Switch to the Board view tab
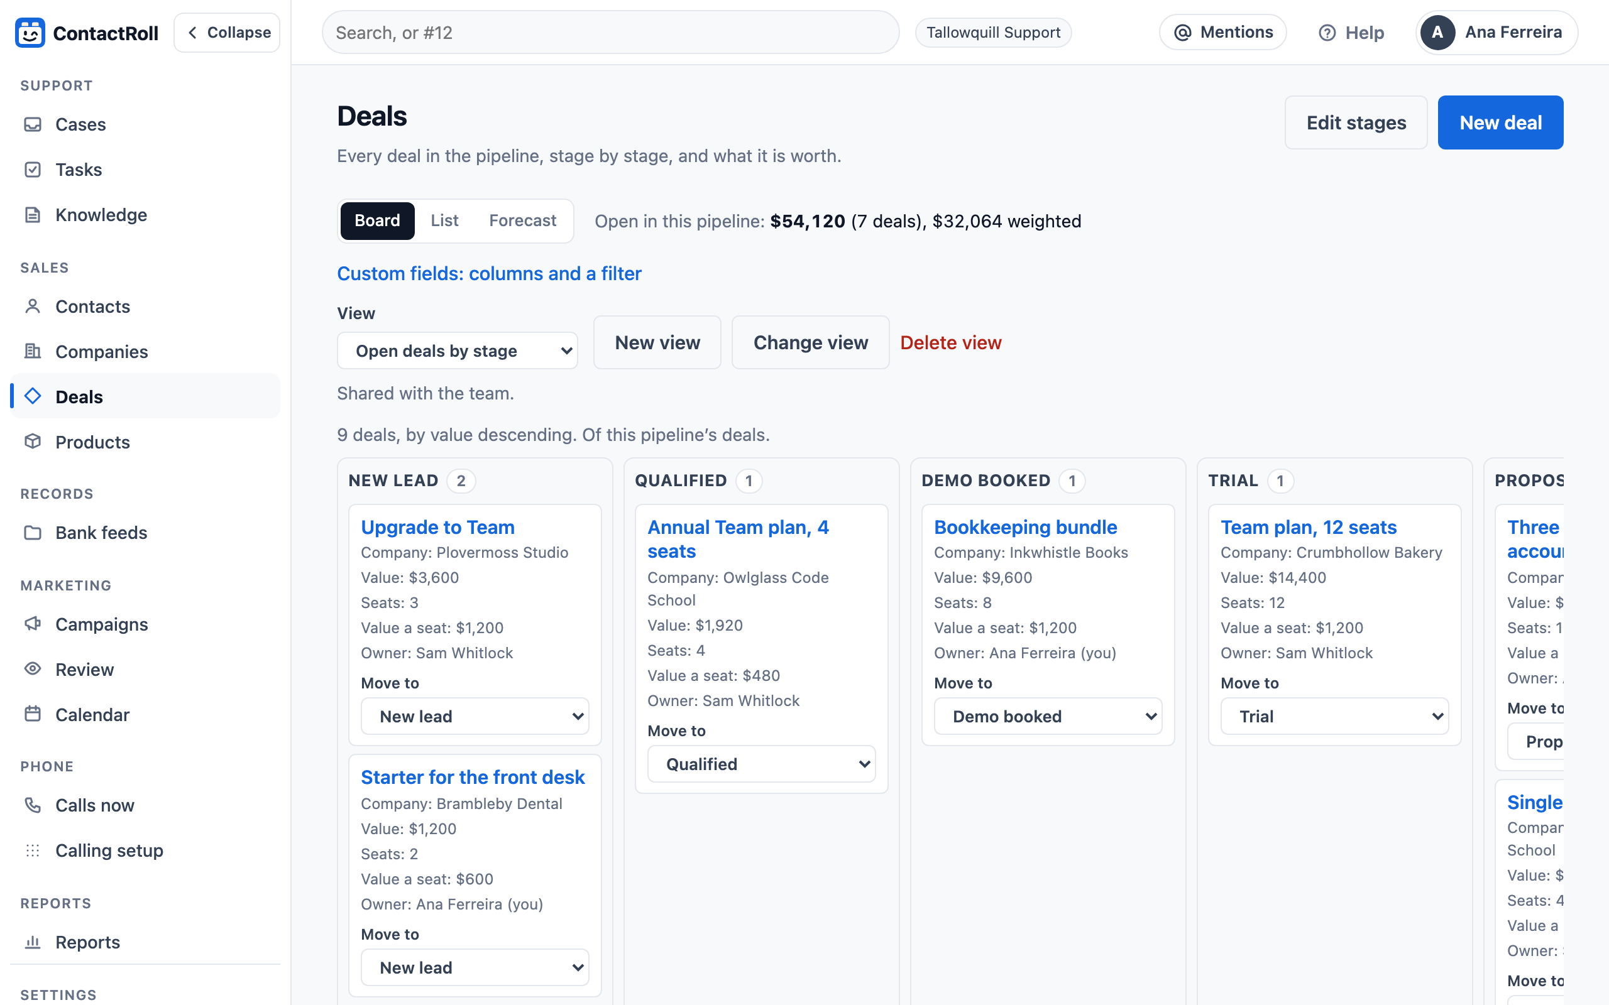Image resolution: width=1609 pixels, height=1005 pixels. click(x=377, y=220)
